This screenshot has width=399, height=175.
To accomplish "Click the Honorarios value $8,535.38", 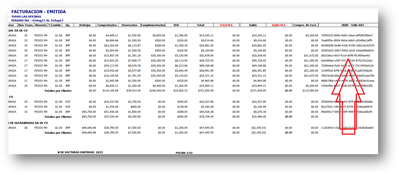I will [x=134, y=66].
